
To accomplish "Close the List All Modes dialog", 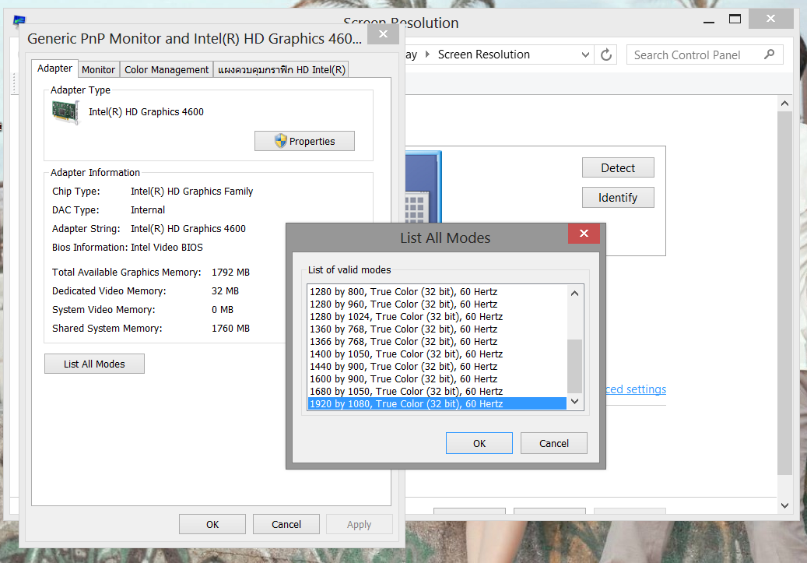I will [584, 234].
